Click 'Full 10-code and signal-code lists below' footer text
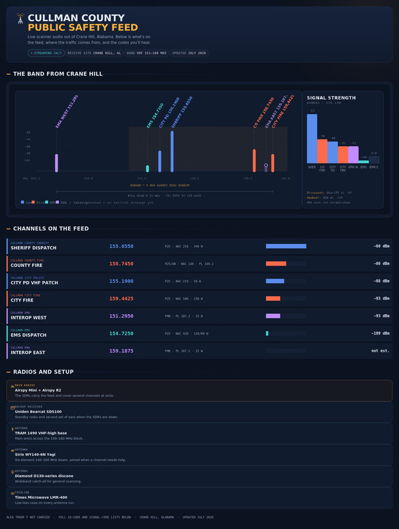 pos(95,517)
